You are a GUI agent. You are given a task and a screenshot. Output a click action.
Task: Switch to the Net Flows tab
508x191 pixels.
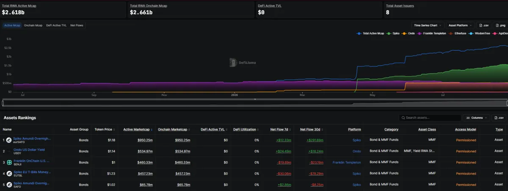pos(77,25)
